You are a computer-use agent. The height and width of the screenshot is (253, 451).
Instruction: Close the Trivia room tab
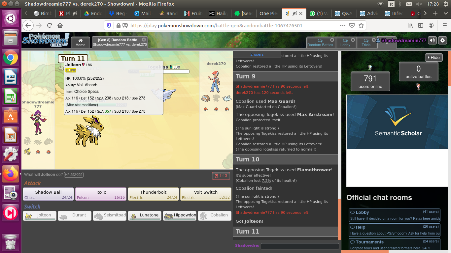point(374,40)
